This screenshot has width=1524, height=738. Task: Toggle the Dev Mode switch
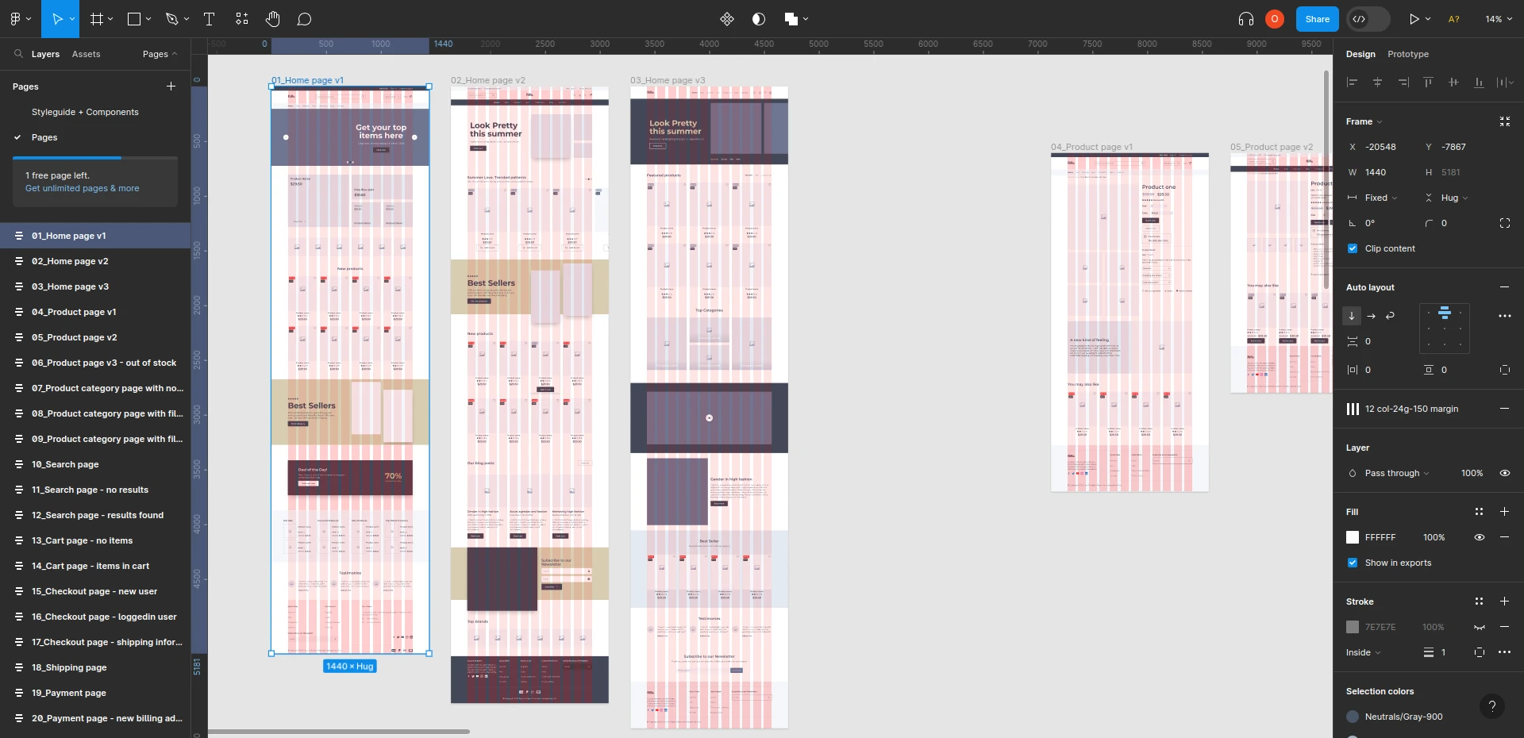point(1368,19)
